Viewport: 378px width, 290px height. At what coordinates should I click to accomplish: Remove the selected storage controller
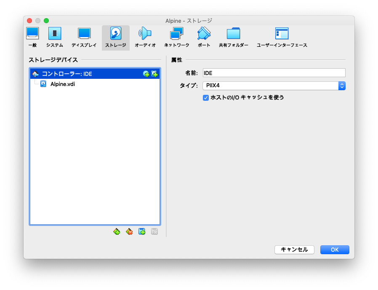click(x=130, y=232)
